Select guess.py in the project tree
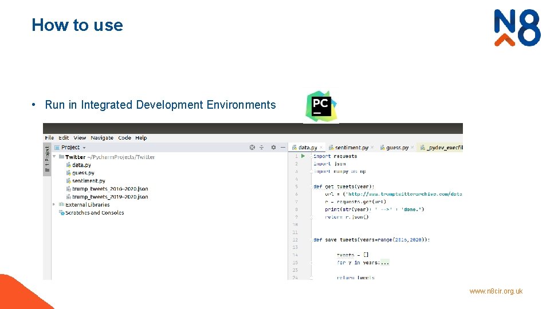 83,173
